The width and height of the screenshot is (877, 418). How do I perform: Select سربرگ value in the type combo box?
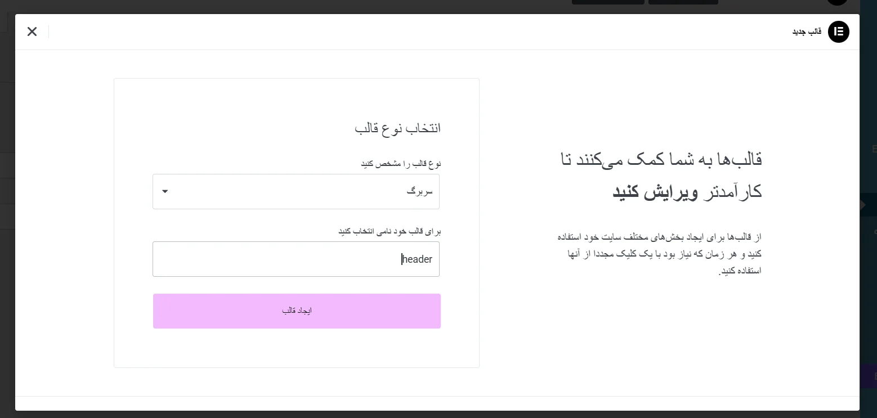(x=419, y=191)
